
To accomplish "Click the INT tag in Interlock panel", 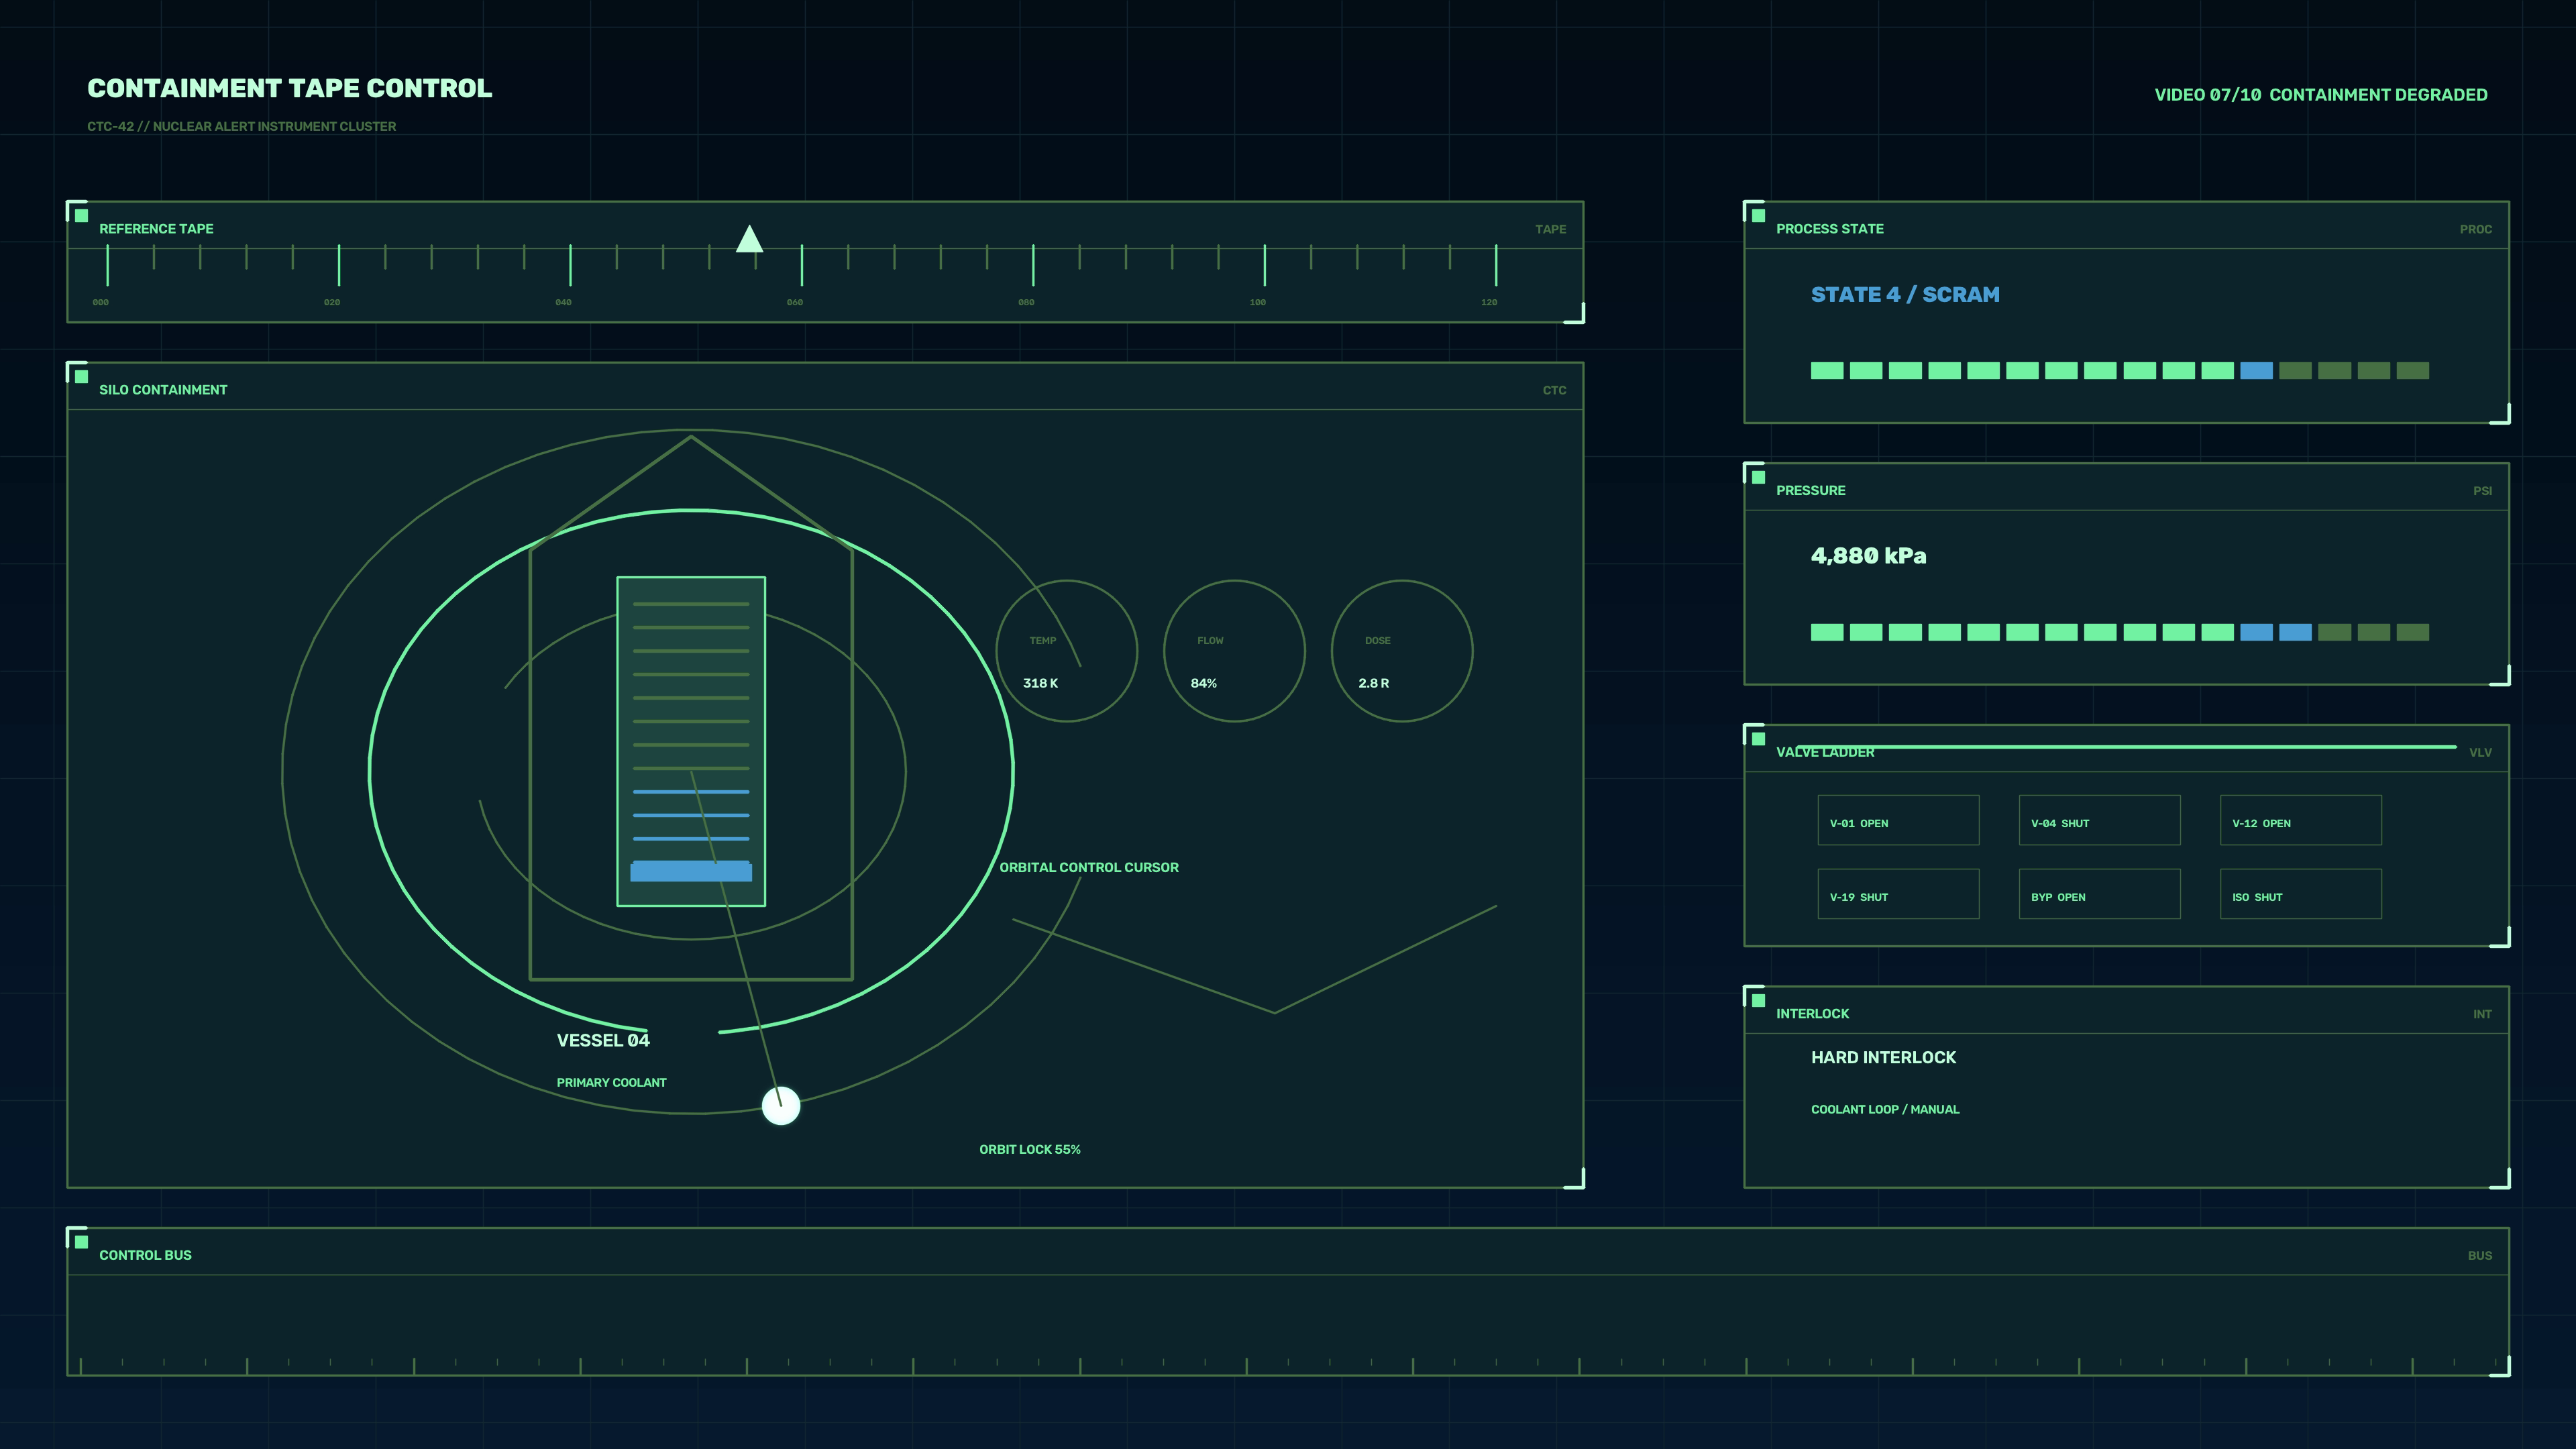I will (2483, 1015).
